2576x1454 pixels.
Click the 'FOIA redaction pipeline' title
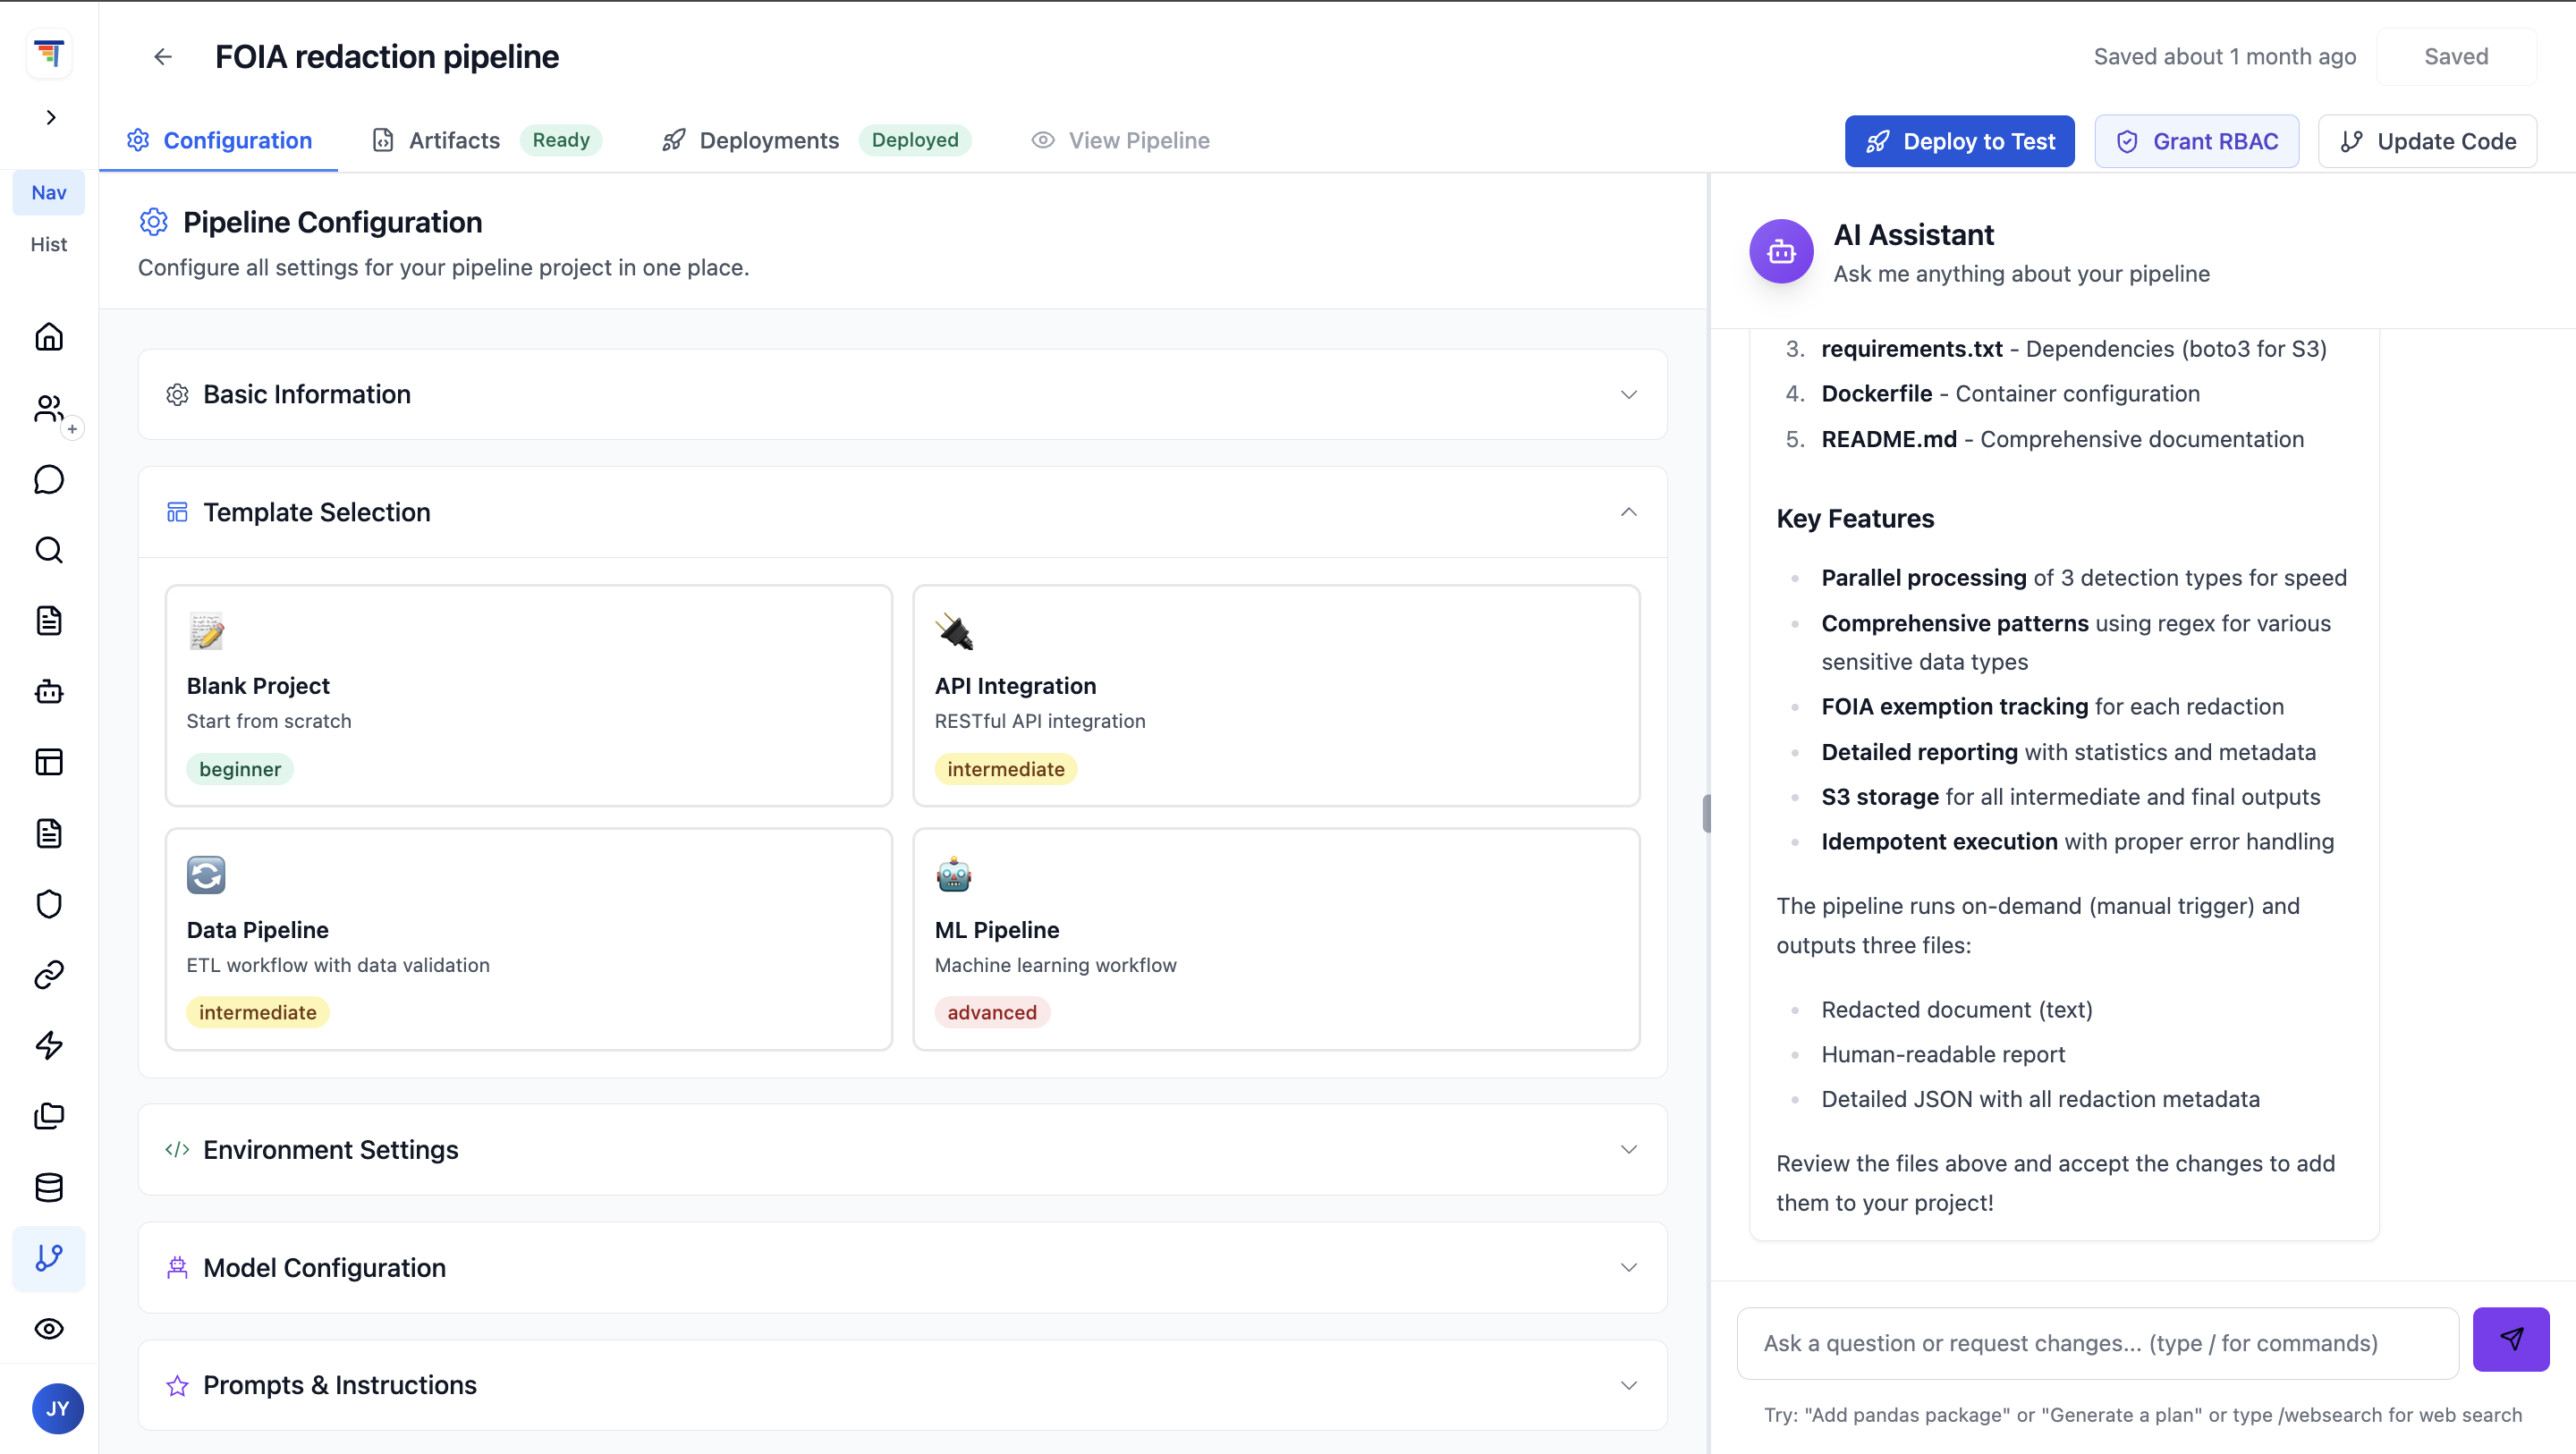387,57
